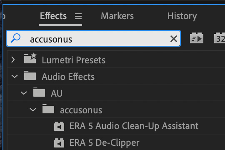The width and height of the screenshot is (225, 150).
Task: Collapse the AU subfolder
Action: [x=24, y=93]
